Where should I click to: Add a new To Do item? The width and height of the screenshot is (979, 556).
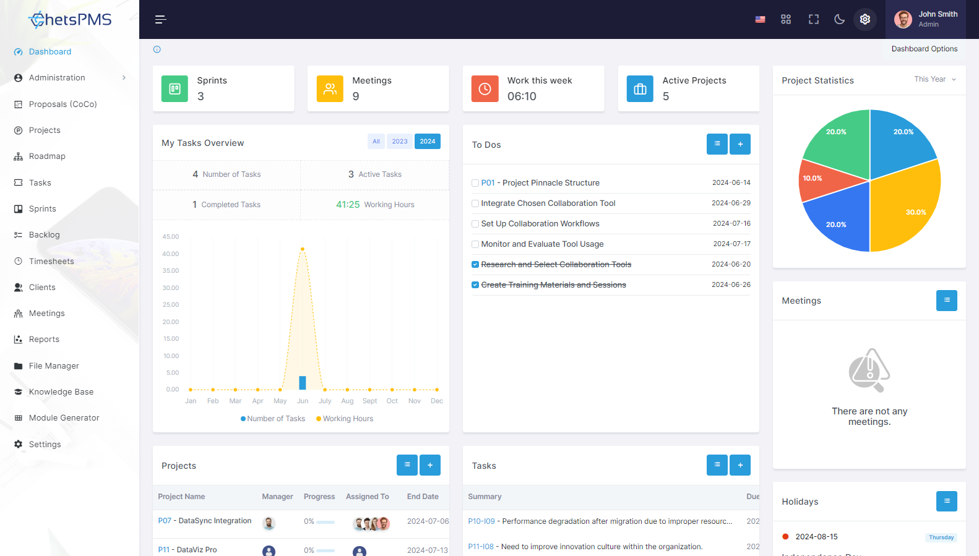[740, 144]
